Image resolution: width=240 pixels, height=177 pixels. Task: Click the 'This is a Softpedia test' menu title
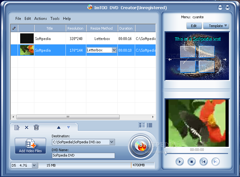[x=197, y=39]
